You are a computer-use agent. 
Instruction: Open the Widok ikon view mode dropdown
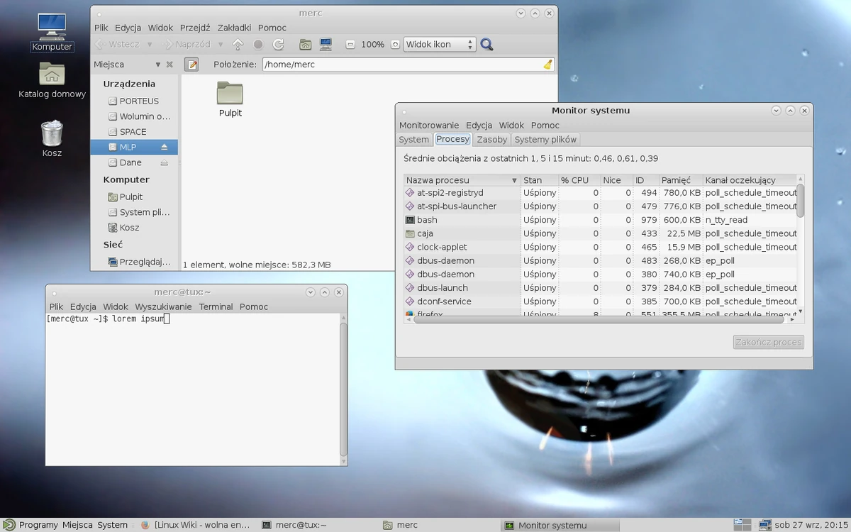438,44
